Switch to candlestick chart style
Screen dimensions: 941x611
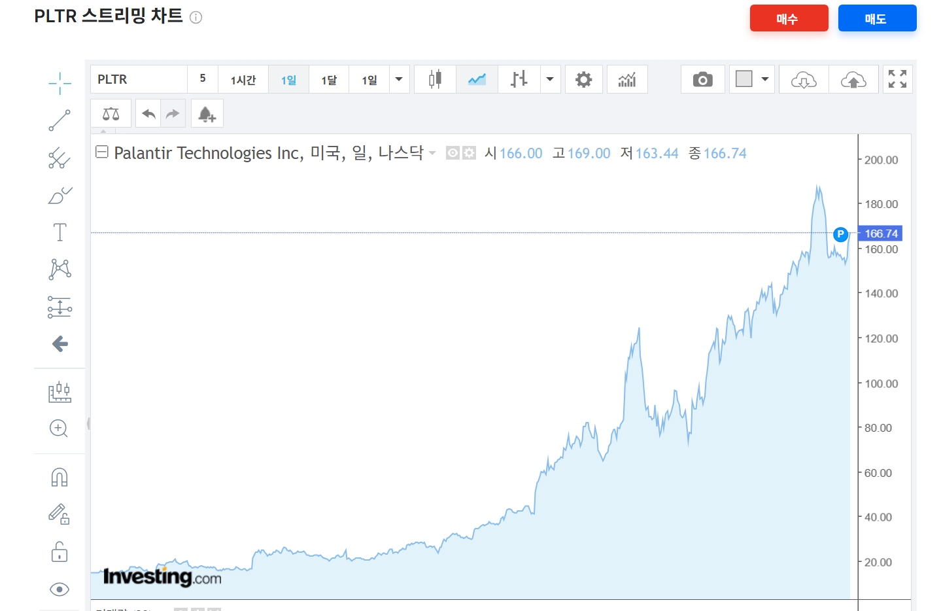pos(435,79)
